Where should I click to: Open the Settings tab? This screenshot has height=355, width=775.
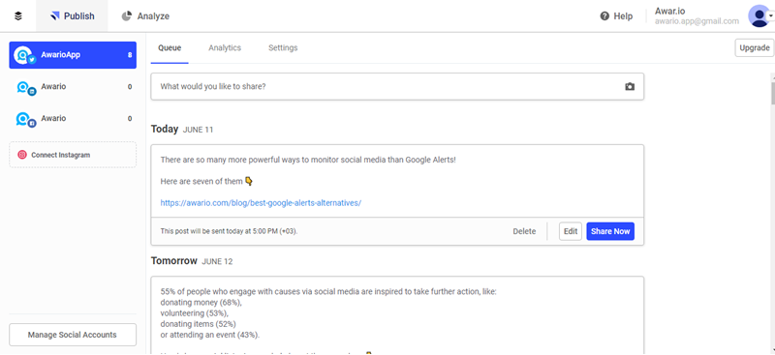pos(283,48)
